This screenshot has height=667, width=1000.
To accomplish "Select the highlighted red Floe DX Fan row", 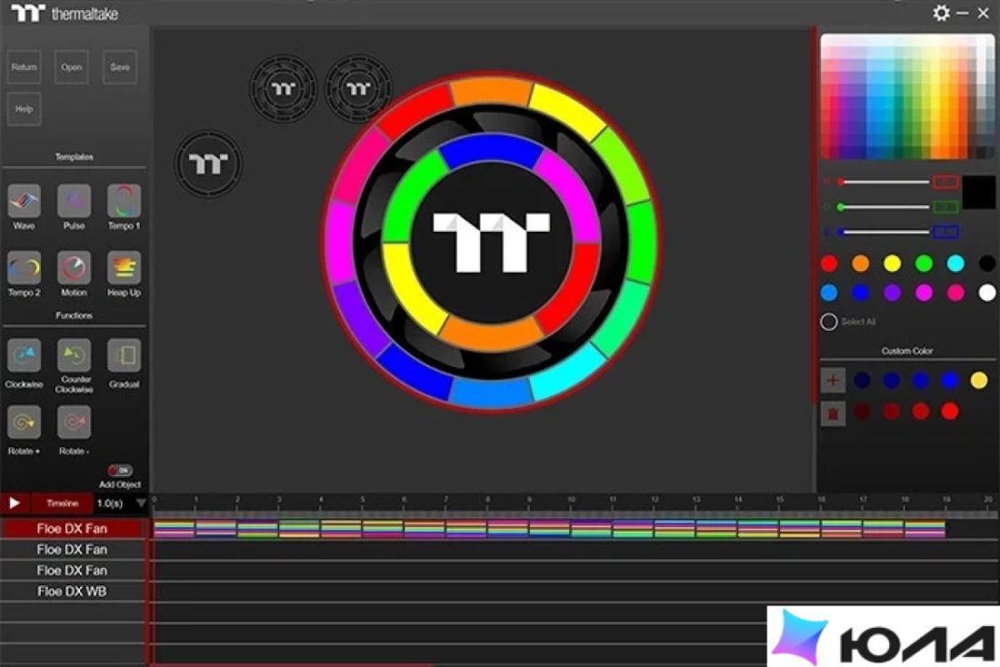I will pos(74,529).
